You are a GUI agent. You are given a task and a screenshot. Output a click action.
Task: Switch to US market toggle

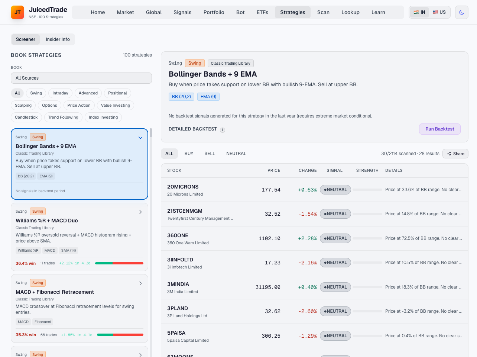click(439, 12)
